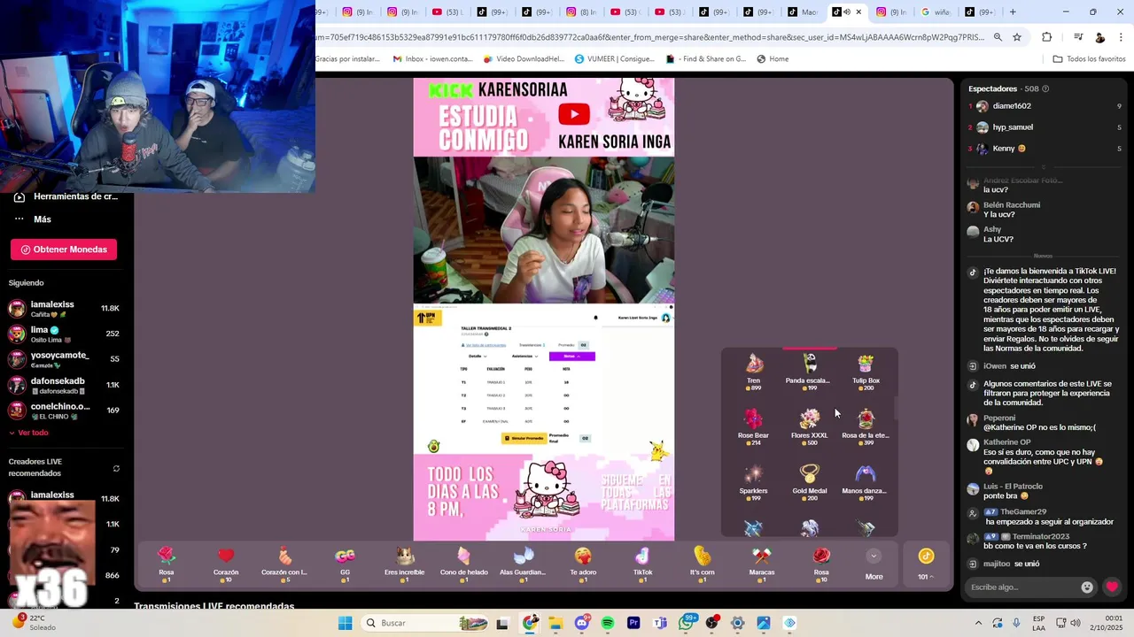The image size is (1134, 637).
Task: Open Todos los favoritos folder
Action: (x=1089, y=59)
